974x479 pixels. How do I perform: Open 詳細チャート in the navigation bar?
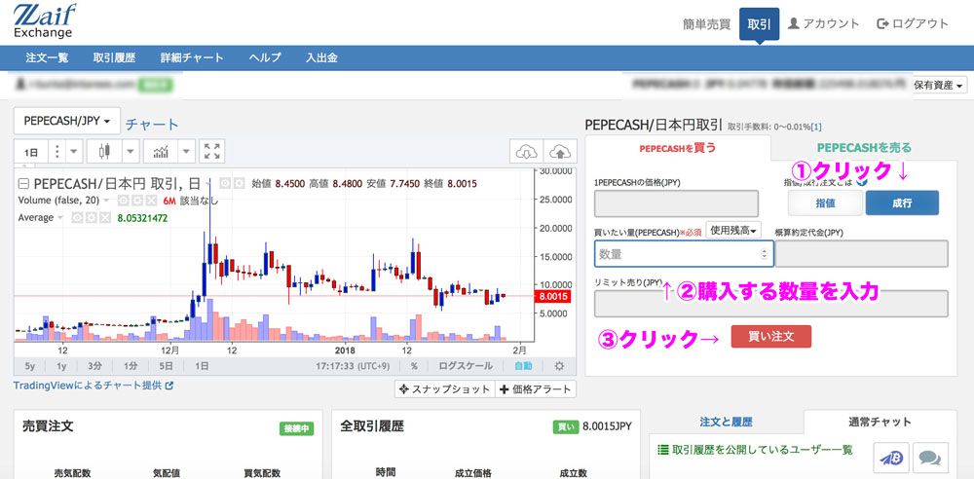pyautogui.click(x=192, y=57)
